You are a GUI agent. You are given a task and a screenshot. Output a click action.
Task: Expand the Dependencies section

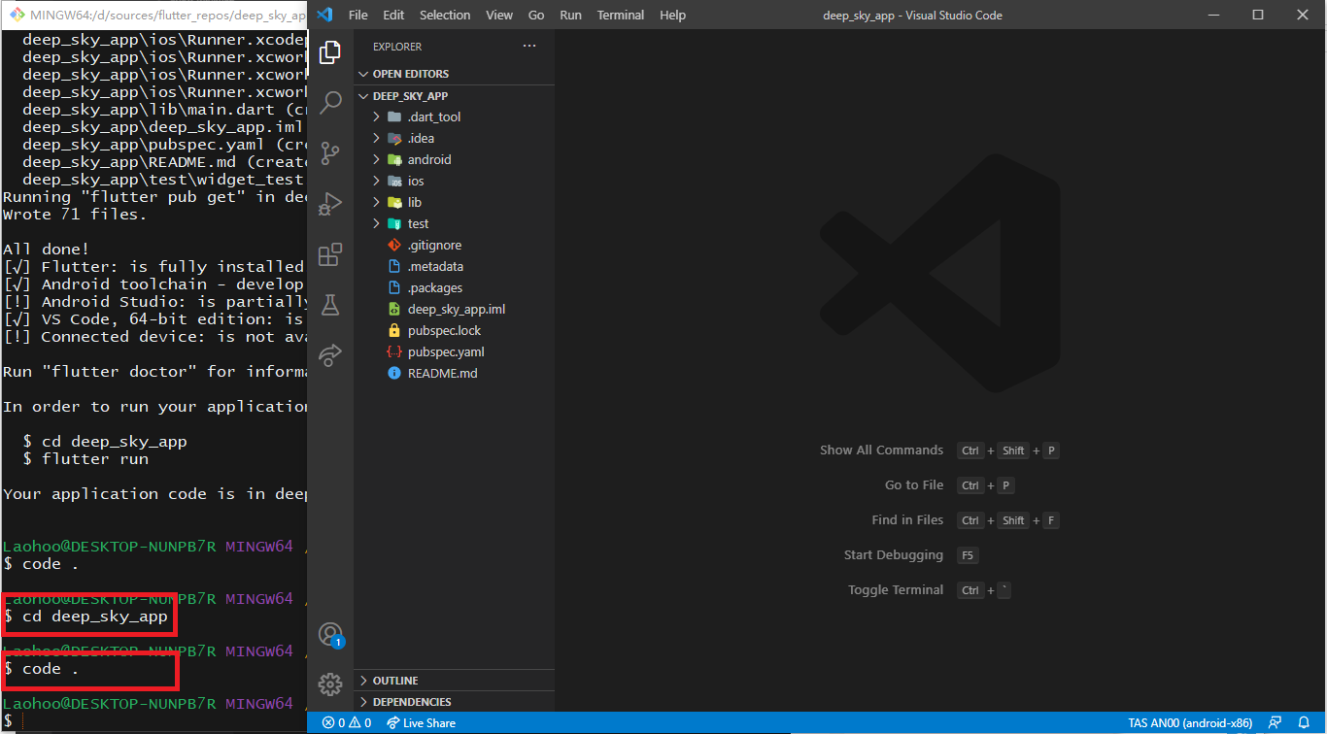coord(454,702)
